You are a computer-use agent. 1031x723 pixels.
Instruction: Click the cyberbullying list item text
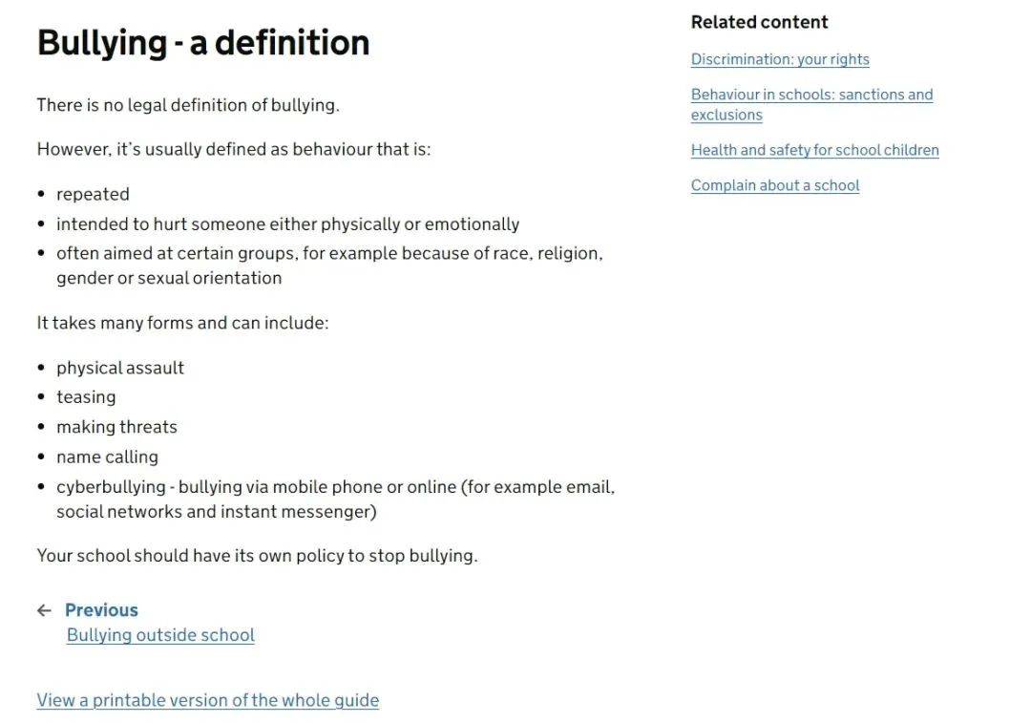[335, 487]
